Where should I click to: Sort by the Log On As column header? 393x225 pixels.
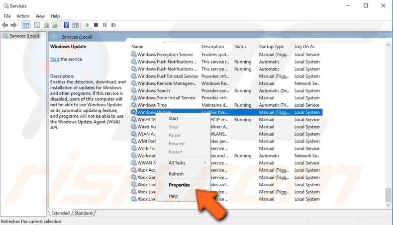tap(304, 47)
